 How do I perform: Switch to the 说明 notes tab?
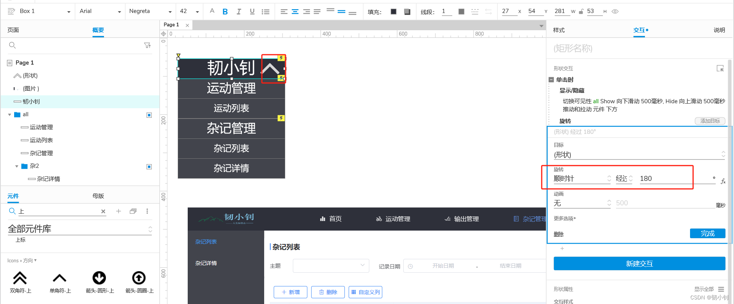tap(719, 30)
